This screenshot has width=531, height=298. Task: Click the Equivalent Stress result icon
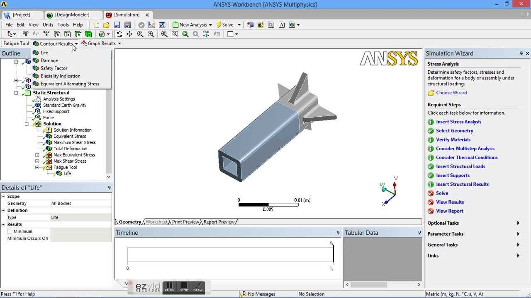tap(49, 136)
